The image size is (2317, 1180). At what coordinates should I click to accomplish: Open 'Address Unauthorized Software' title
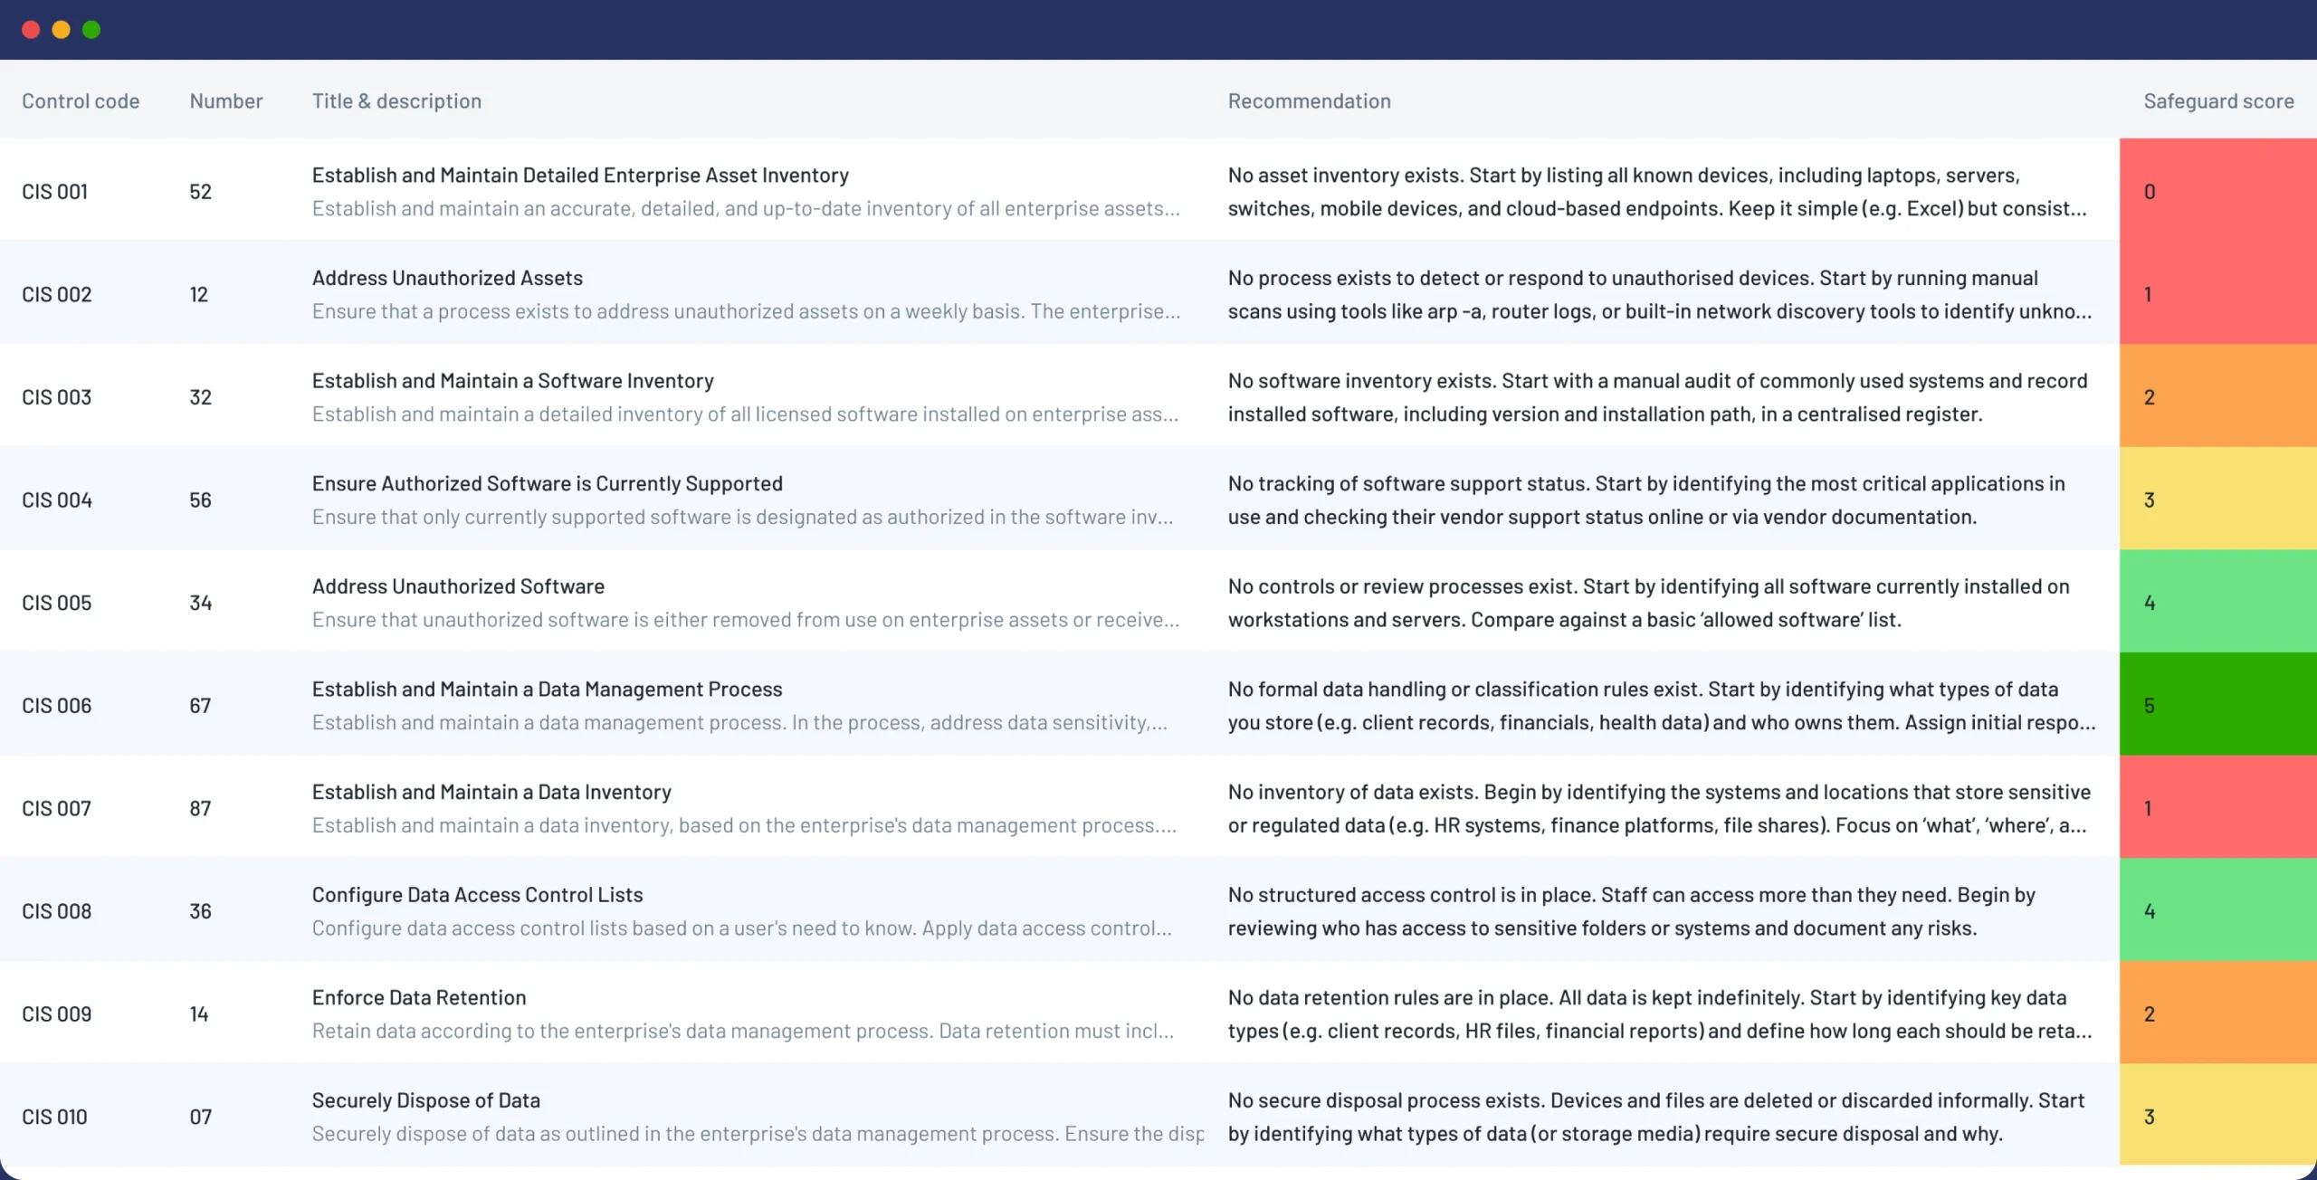pyautogui.click(x=458, y=586)
